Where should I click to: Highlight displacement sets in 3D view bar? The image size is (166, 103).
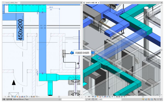coord(122,97)
